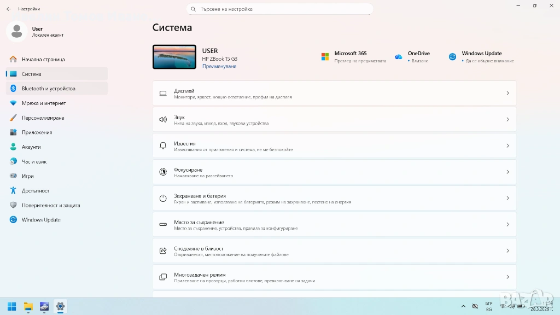Expand the Дисплей settings row chevron
Screen dimensions: 560x315
tap(507, 94)
